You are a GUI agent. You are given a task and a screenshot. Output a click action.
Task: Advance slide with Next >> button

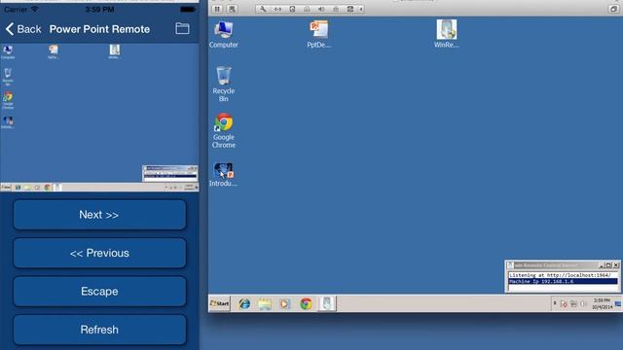point(99,215)
